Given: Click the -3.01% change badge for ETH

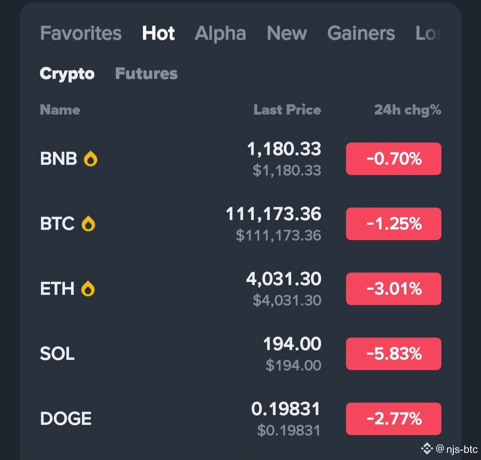Looking at the screenshot, I should [x=393, y=289].
